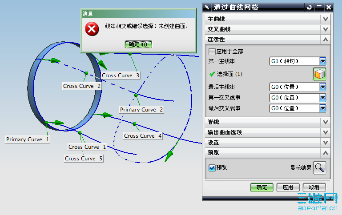342x215 pixels.
Task: Click the Cross Curve 4 label
Action: tap(143, 136)
